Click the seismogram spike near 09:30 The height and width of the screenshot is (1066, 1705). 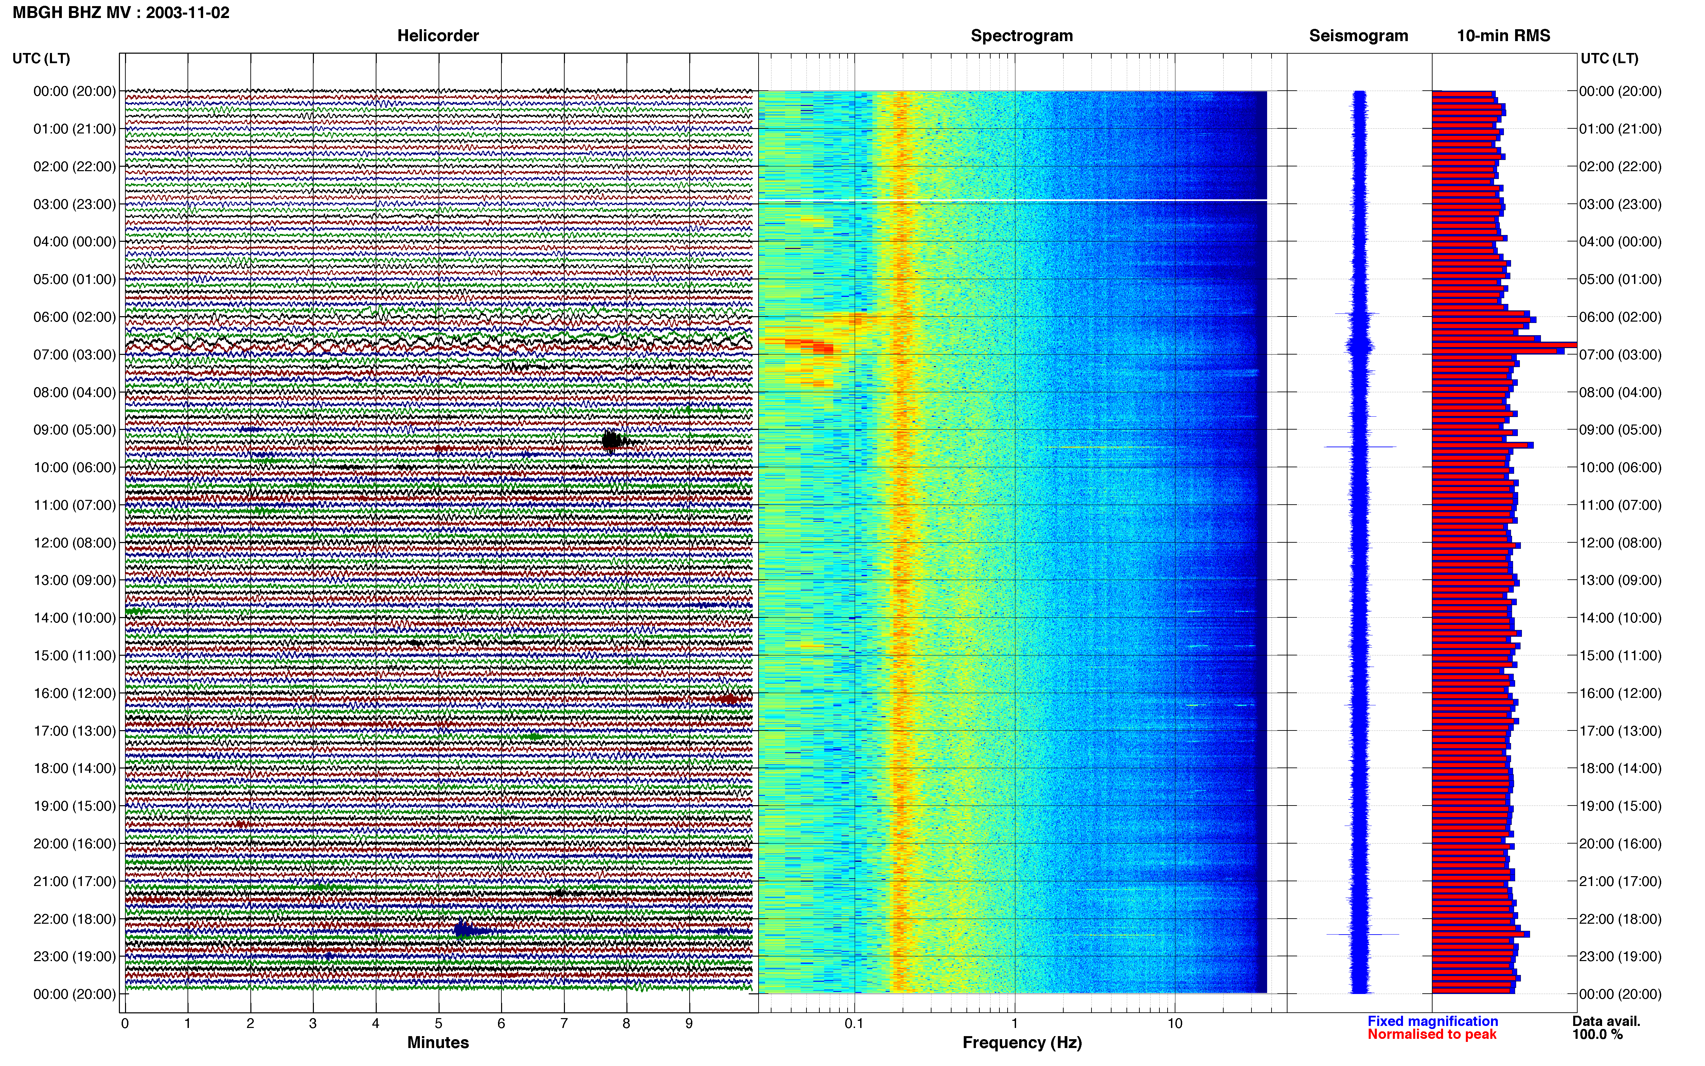1360,446
